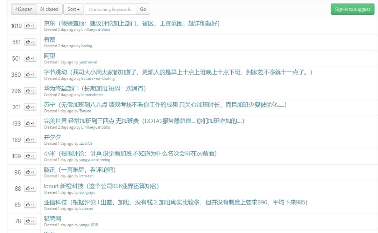Click 'Created 1 day ago by songjiayu' text

[70, 192]
